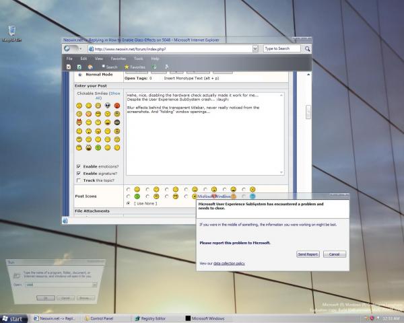Expand the address bar dropdown
This screenshot has width=404, height=323.
point(255,48)
